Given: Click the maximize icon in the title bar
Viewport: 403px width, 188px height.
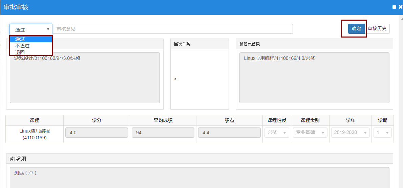Looking at the screenshot, I should [394, 7].
